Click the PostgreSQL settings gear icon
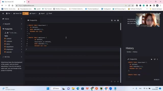This screenshot has width=163, height=91. click(x=8, y=33)
